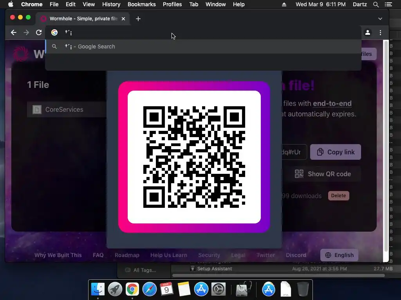
Task: Click the browser forward arrow
Action: [26, 32]
